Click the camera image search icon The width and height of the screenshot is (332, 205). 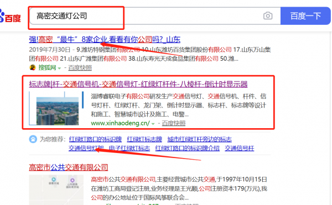point(268,16)
